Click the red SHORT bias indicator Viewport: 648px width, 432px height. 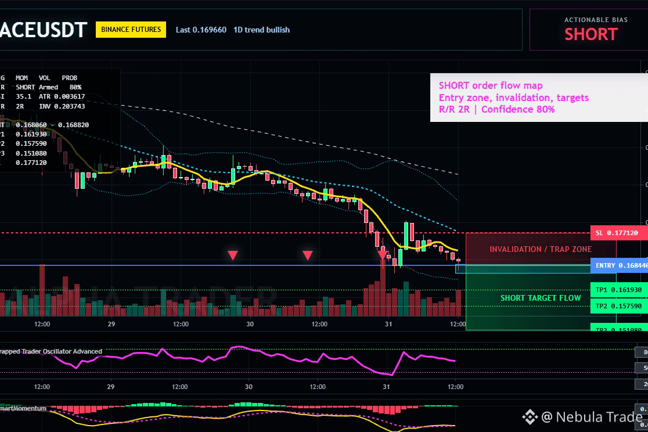(591, 35)
